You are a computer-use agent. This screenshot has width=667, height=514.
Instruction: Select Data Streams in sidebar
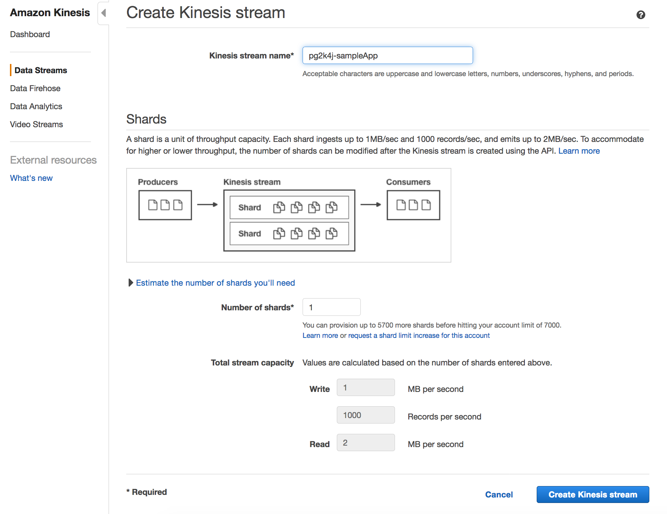click(x=41, y=70)
